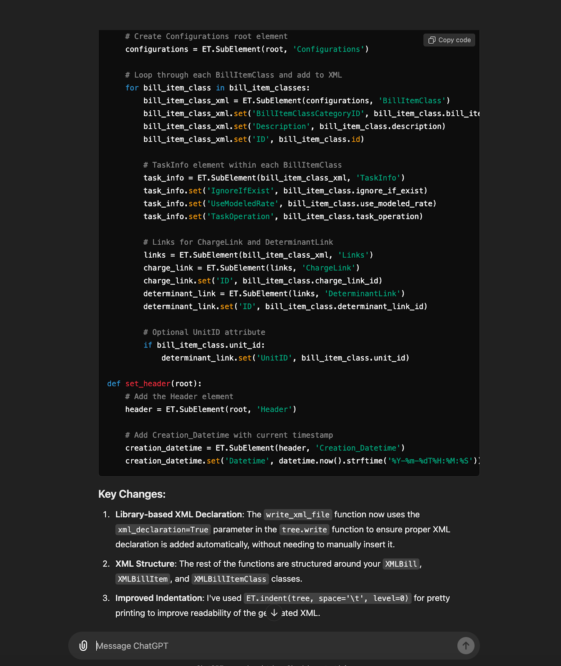The height and width of the screenshot is (666, 561).
Task: Click the ET.indent(tree, space='\t', level=0) code
Action: point(328,598)
